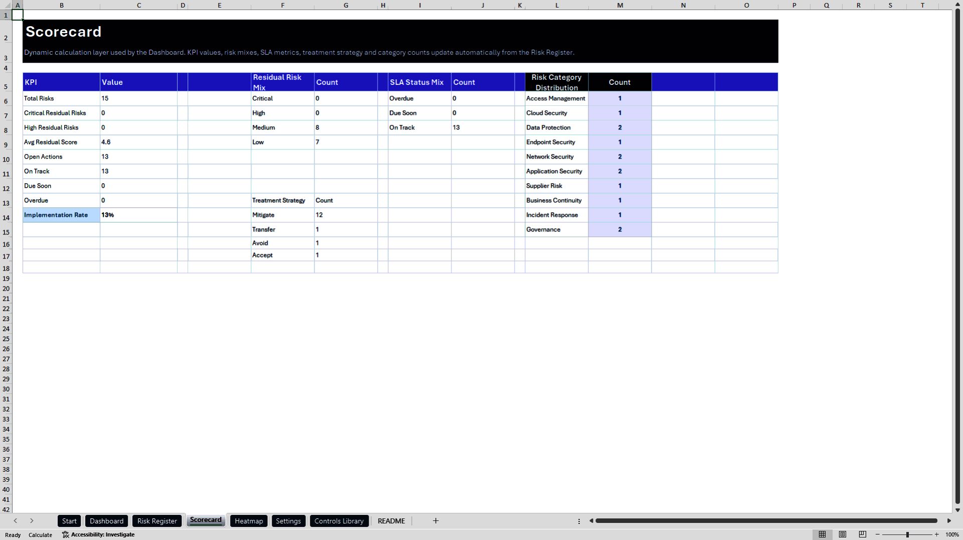Image resolution: width=963 pixels, height=540 pixels.
Task: Select the Governance category cell
Action: click(x=557, y=229)
